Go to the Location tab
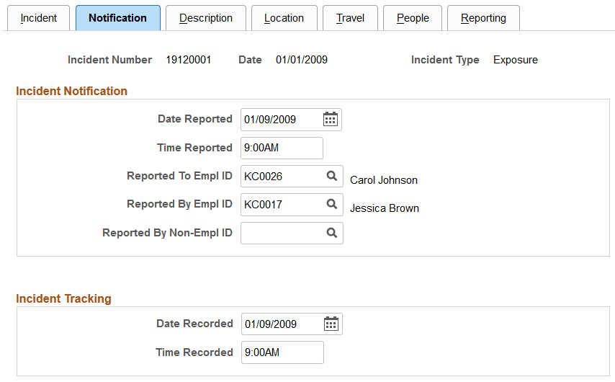 (284, 18)
